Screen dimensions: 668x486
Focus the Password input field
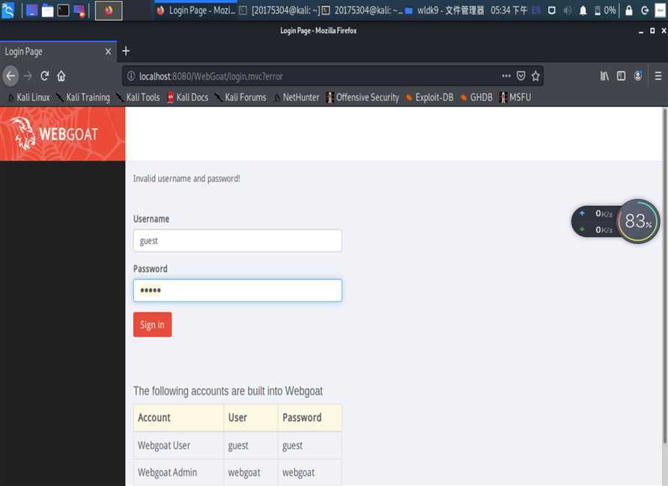[237, 291]
